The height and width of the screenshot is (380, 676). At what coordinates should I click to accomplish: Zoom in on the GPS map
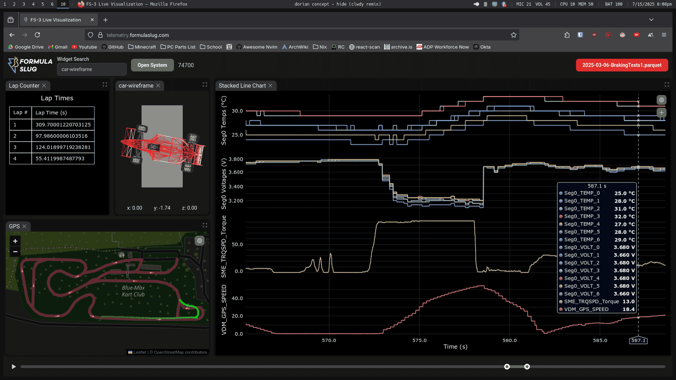[15, 241]
